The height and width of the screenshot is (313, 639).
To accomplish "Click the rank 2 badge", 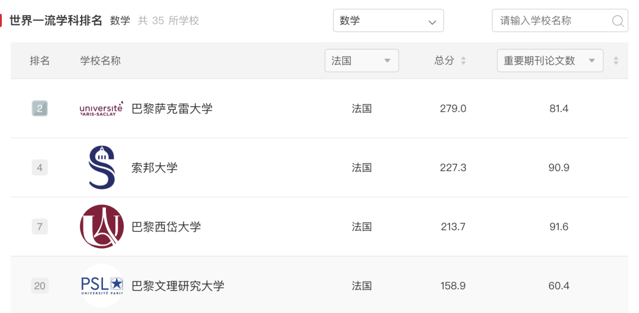I will coord(40,109).
